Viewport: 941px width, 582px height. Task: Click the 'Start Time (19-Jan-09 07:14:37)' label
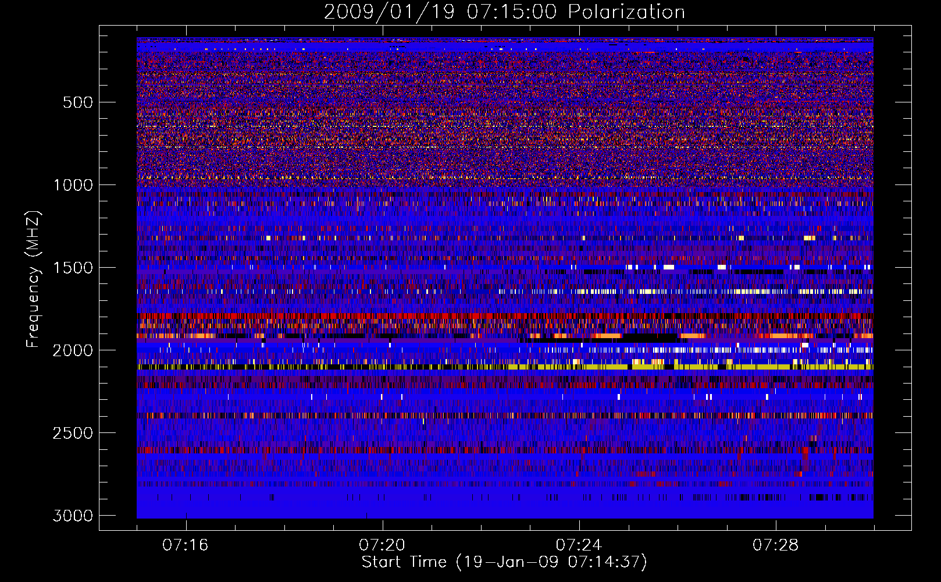(x=504, y=562)
